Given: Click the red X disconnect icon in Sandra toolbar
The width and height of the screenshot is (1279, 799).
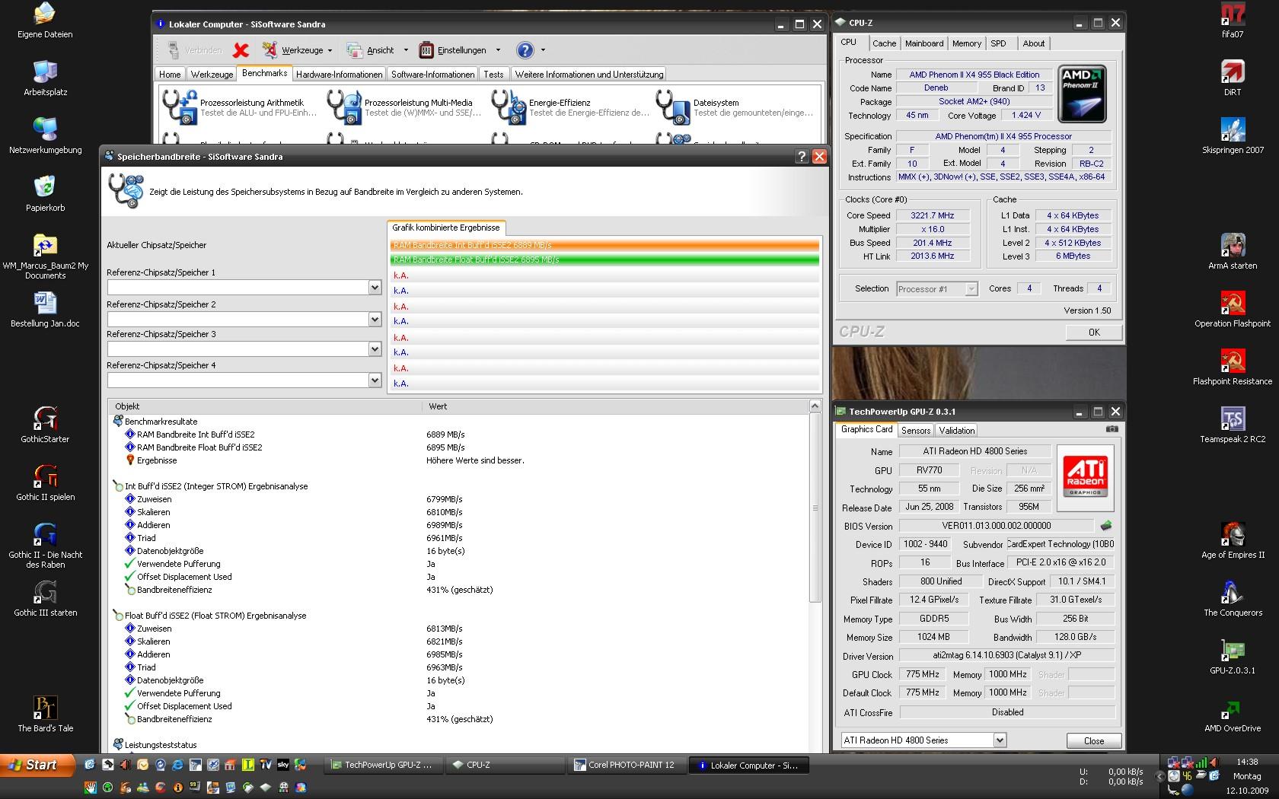Looking at the screenshot, I should click(241, 50).
